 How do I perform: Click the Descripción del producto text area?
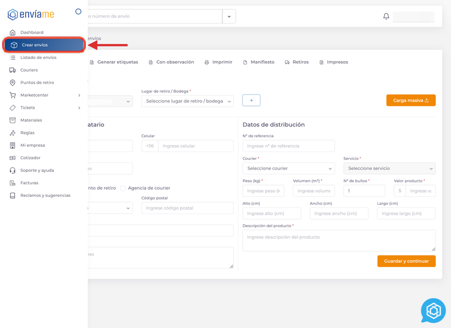point(339,240)
